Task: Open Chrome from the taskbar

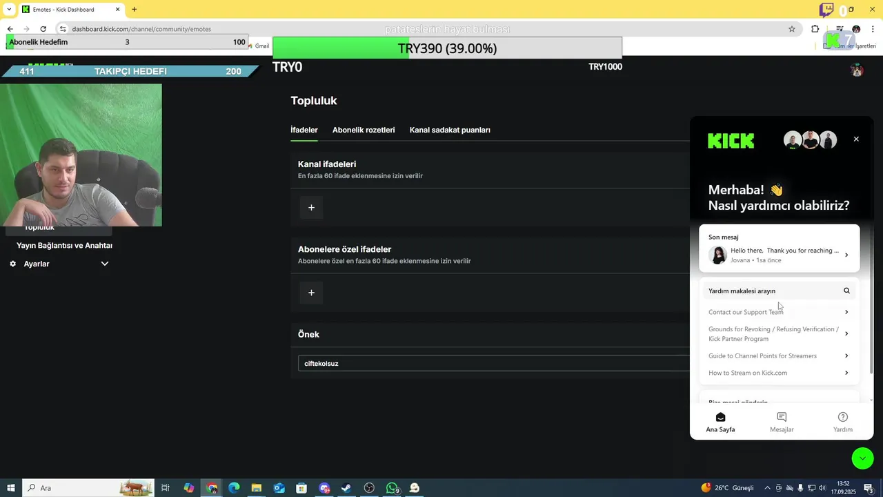Action: (212, 488)
